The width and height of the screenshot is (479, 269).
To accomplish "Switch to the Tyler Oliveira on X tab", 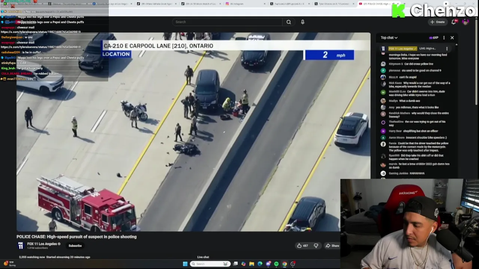I will point(333,4).
